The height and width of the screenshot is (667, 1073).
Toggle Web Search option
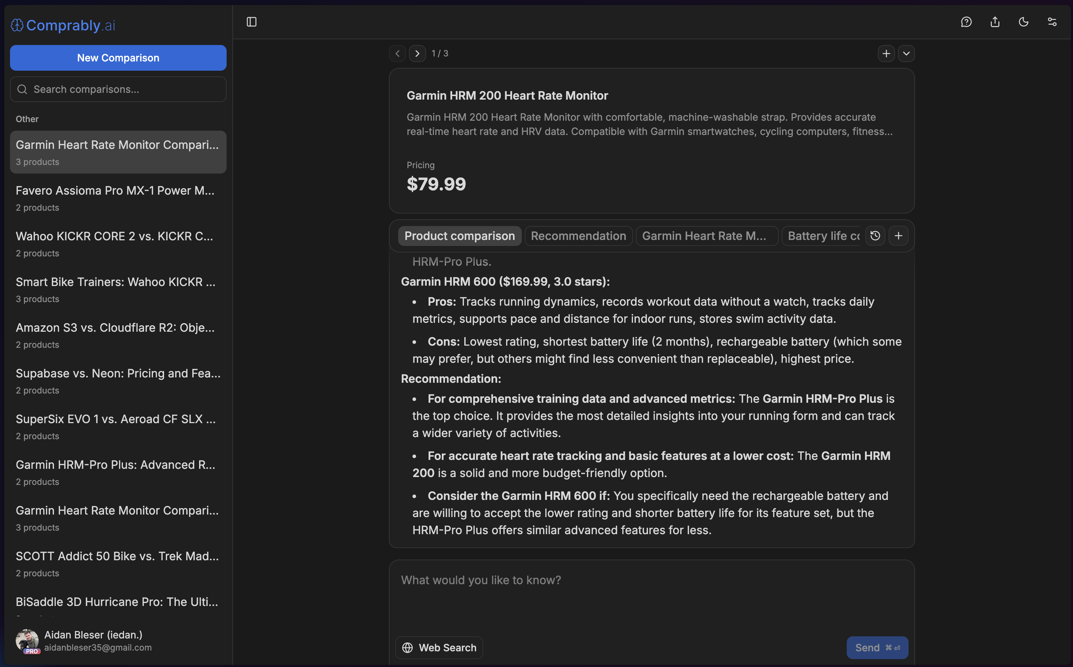coord(439,647)
